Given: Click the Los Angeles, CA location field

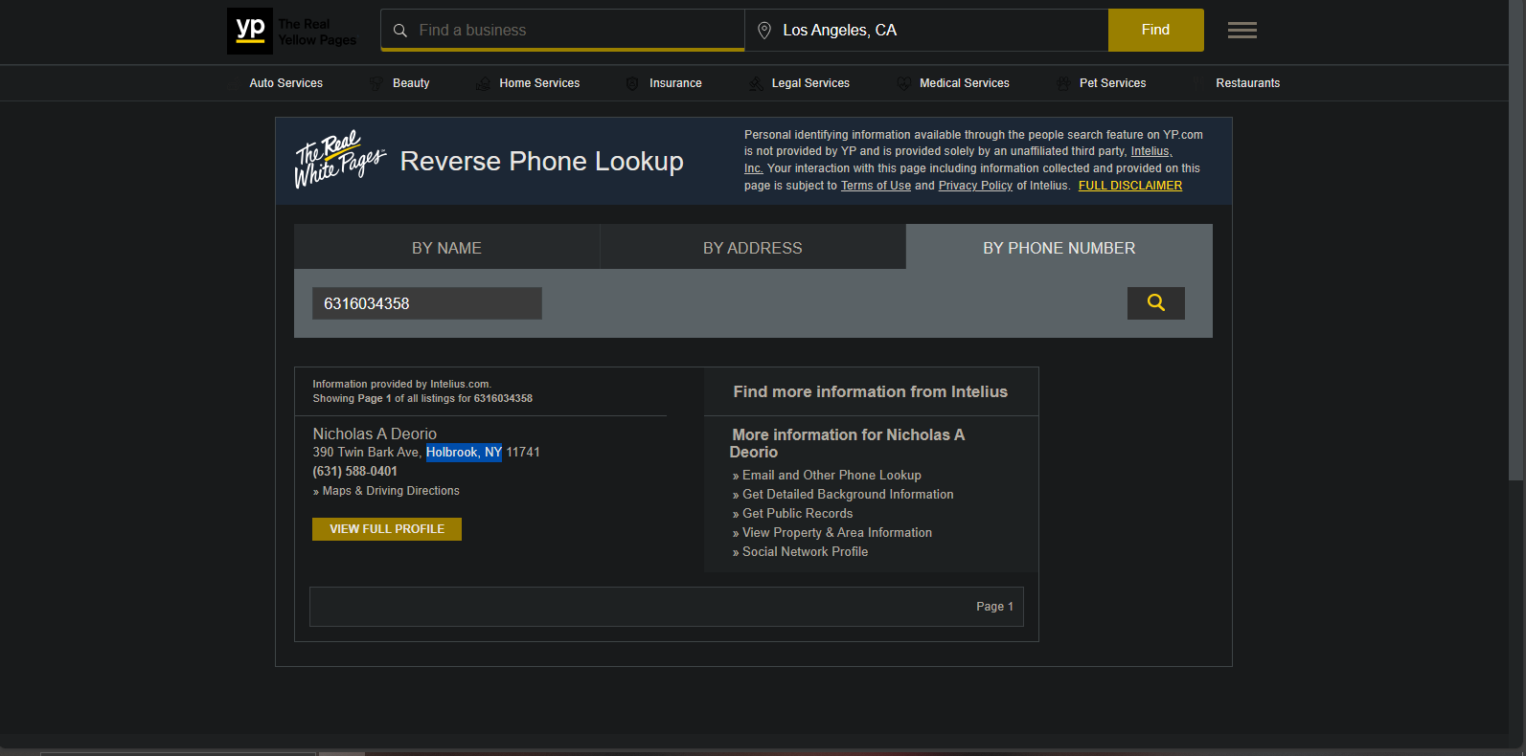Looking at the screenshot, I should pyautogui.click(x=926, y=30).
